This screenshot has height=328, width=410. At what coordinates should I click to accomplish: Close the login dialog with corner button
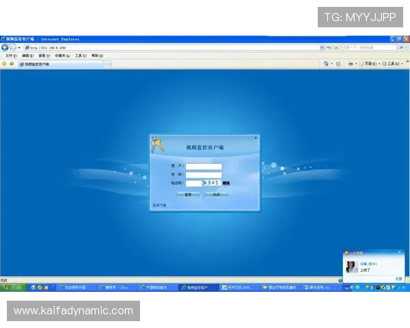[256, 137]
